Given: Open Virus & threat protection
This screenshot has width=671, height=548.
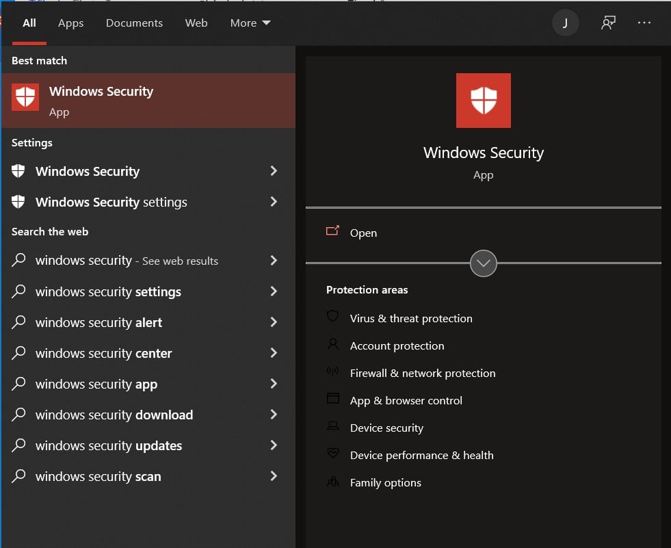Looking at the screenshot, I should coord(411,319).
